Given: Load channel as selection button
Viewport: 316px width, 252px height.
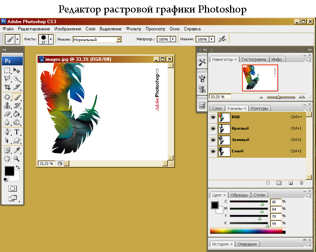Looking at the screenshot, I should click(x=268, y=183).
